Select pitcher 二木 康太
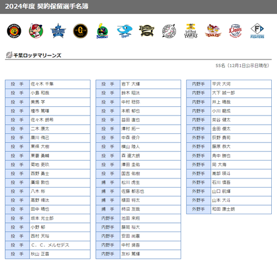The width and height of the screenshot is (277, 261). click(40, 129)
